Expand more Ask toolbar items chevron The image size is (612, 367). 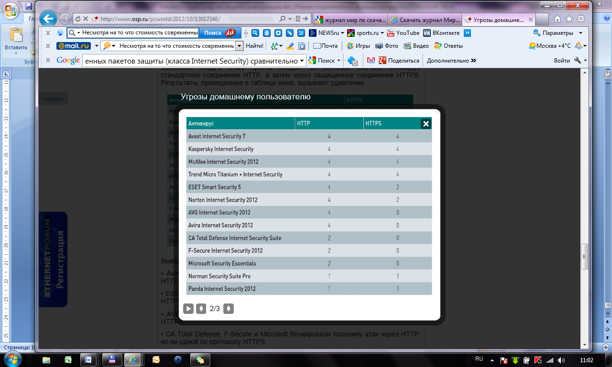click(467, 33)
